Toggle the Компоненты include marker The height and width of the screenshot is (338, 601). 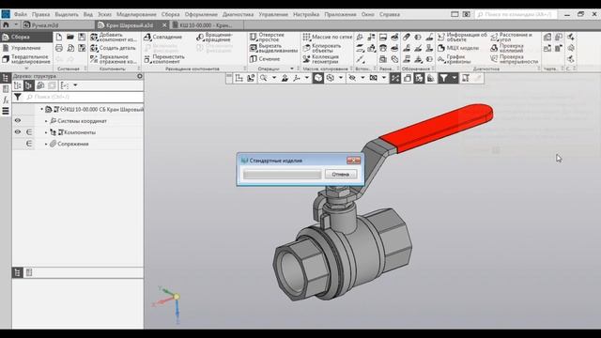point(29,132)
